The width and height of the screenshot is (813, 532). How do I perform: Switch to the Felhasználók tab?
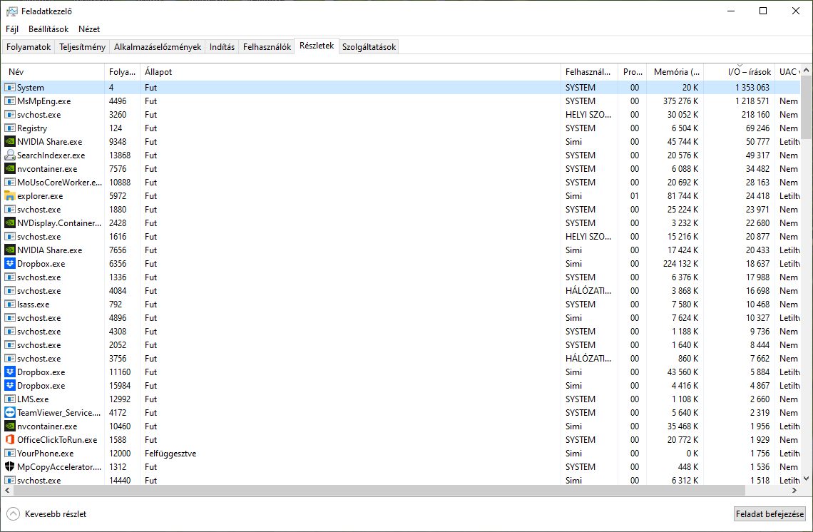click(x=267, y=46)
